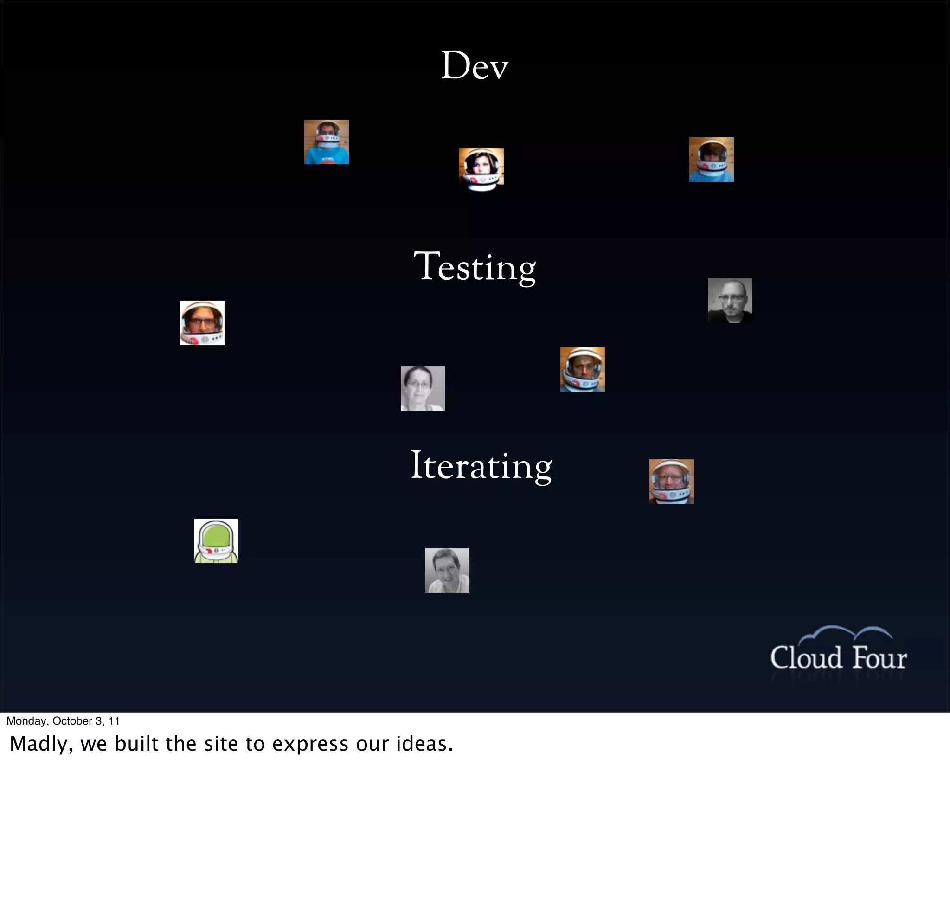
Task: Open the grayscale bald man with glasses photo
Action: point(730,300)
